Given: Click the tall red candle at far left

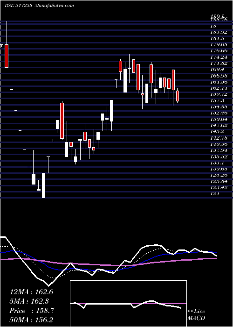Looking at the screenshot, I should (7, 56).
